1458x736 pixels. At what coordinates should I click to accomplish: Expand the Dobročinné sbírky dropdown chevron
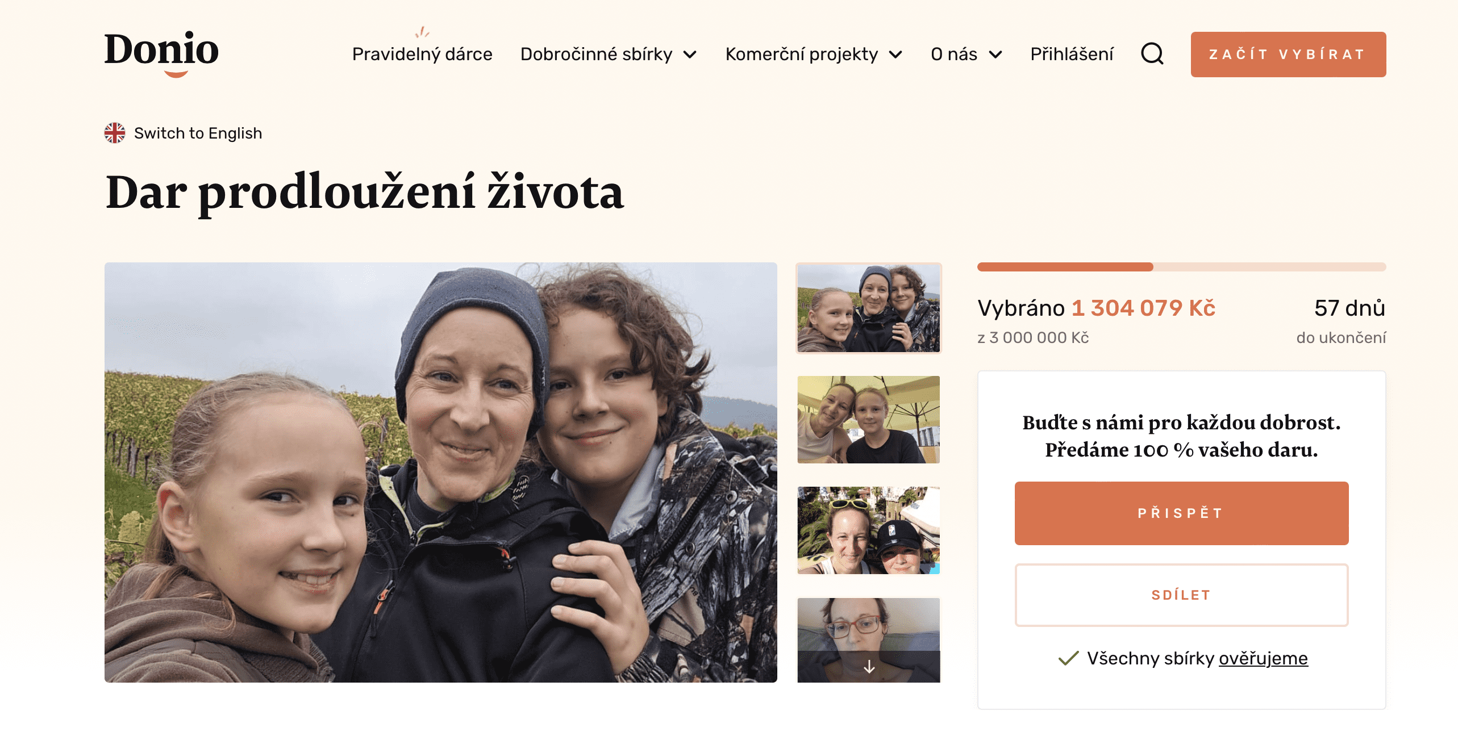[690, 55]
